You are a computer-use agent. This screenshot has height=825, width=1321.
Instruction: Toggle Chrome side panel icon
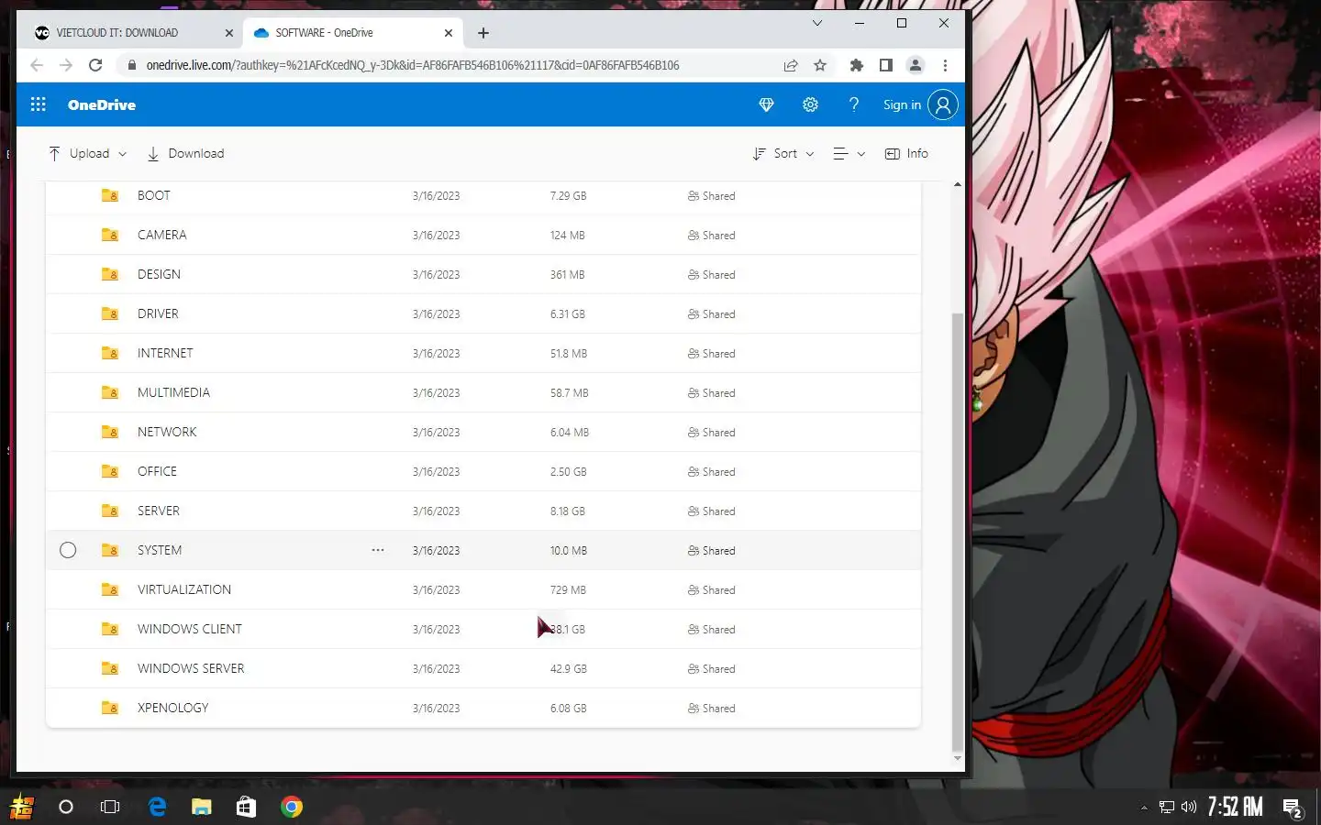coord(886,65)
